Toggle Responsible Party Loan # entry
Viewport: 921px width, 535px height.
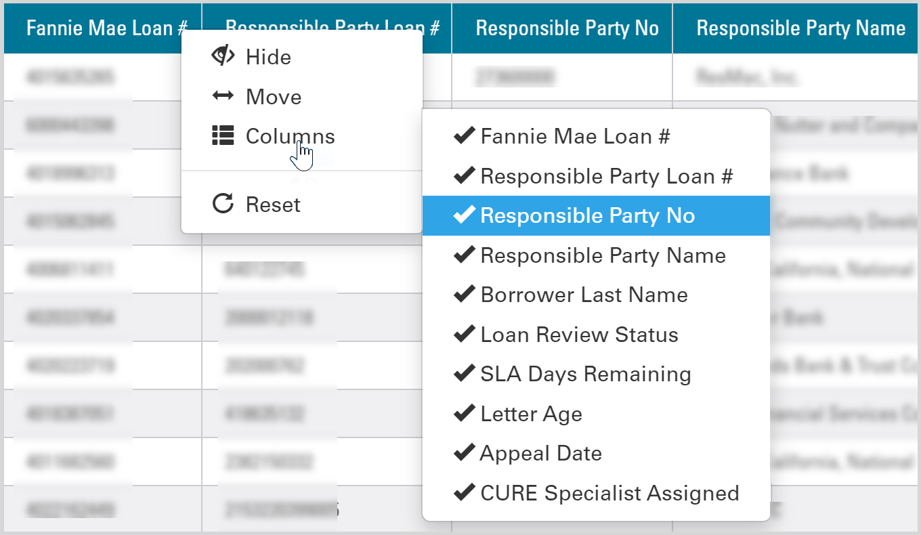click(596, 176)
